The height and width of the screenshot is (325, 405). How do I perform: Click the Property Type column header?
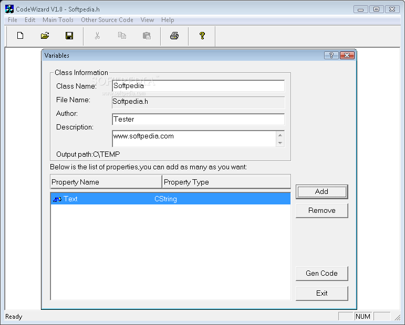pyautogui.click(x=226, y=182)
